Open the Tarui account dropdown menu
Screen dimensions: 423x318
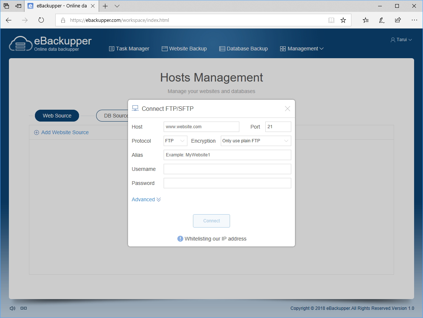click(x=401, y=39)
